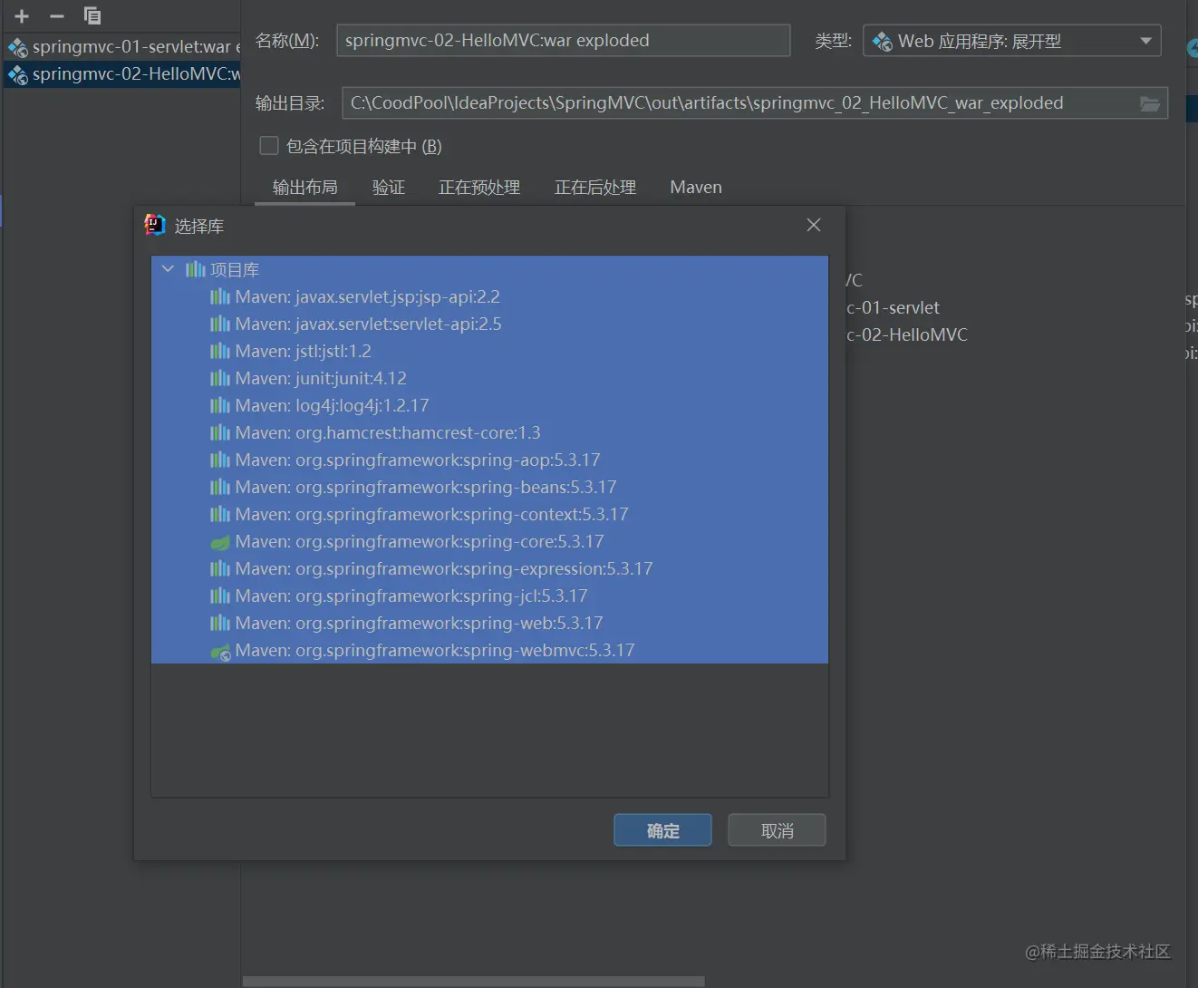Click the horizontal scrollbar at bottom

(474, 982)
